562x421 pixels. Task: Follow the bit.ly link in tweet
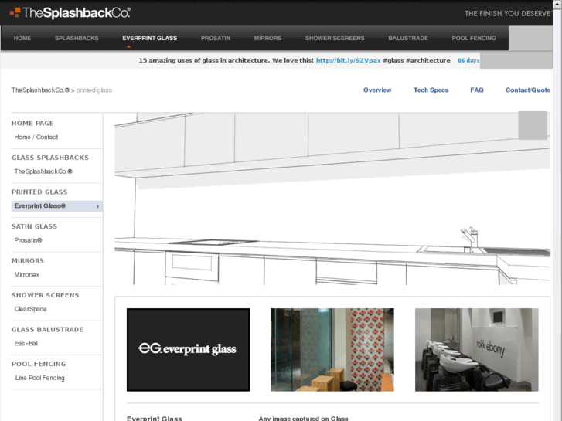tap(348, 60)
